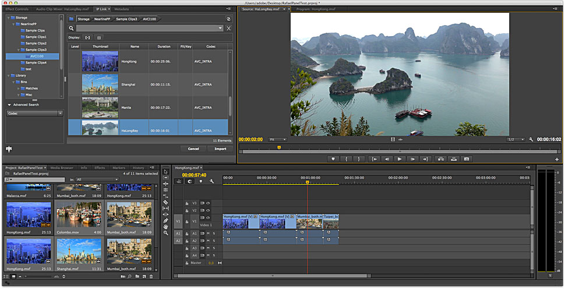This screenshot has width=565, height=289.
Task: Open the Media Browser tab
Action: pyautogui.click(x=61, y=168)
